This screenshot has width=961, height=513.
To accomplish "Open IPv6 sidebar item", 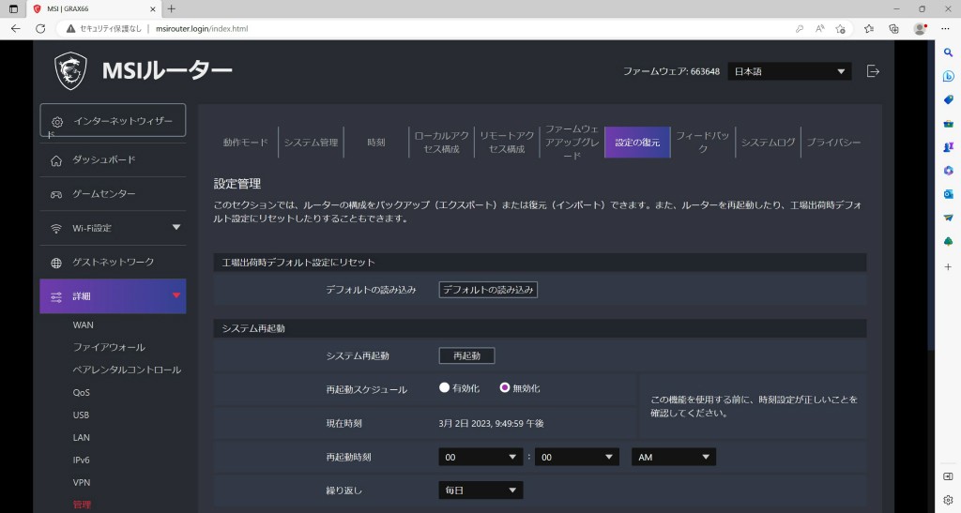I will coord(81,460).
